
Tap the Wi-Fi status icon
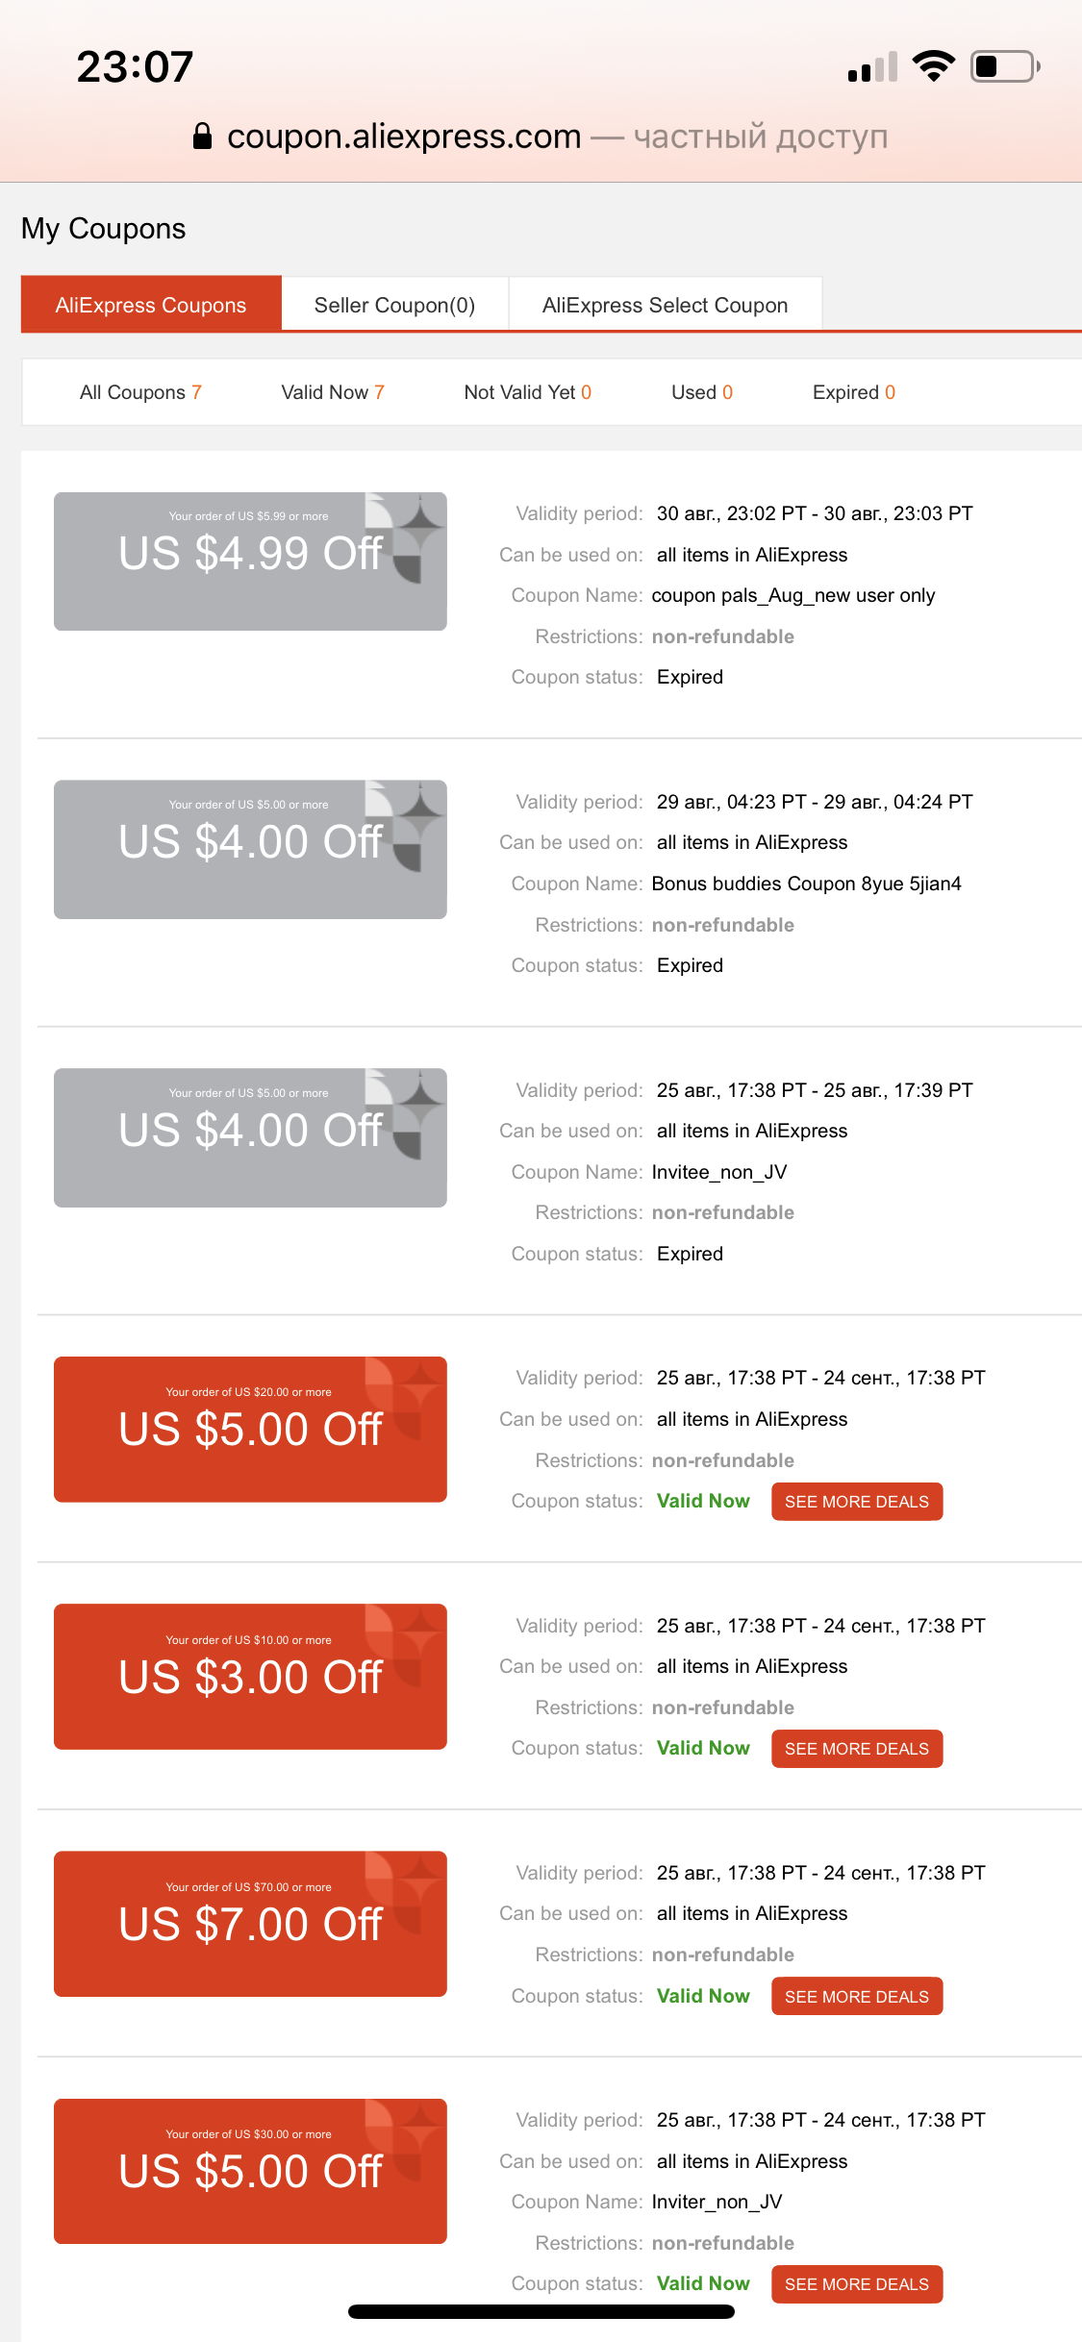[x=933, y=66]
